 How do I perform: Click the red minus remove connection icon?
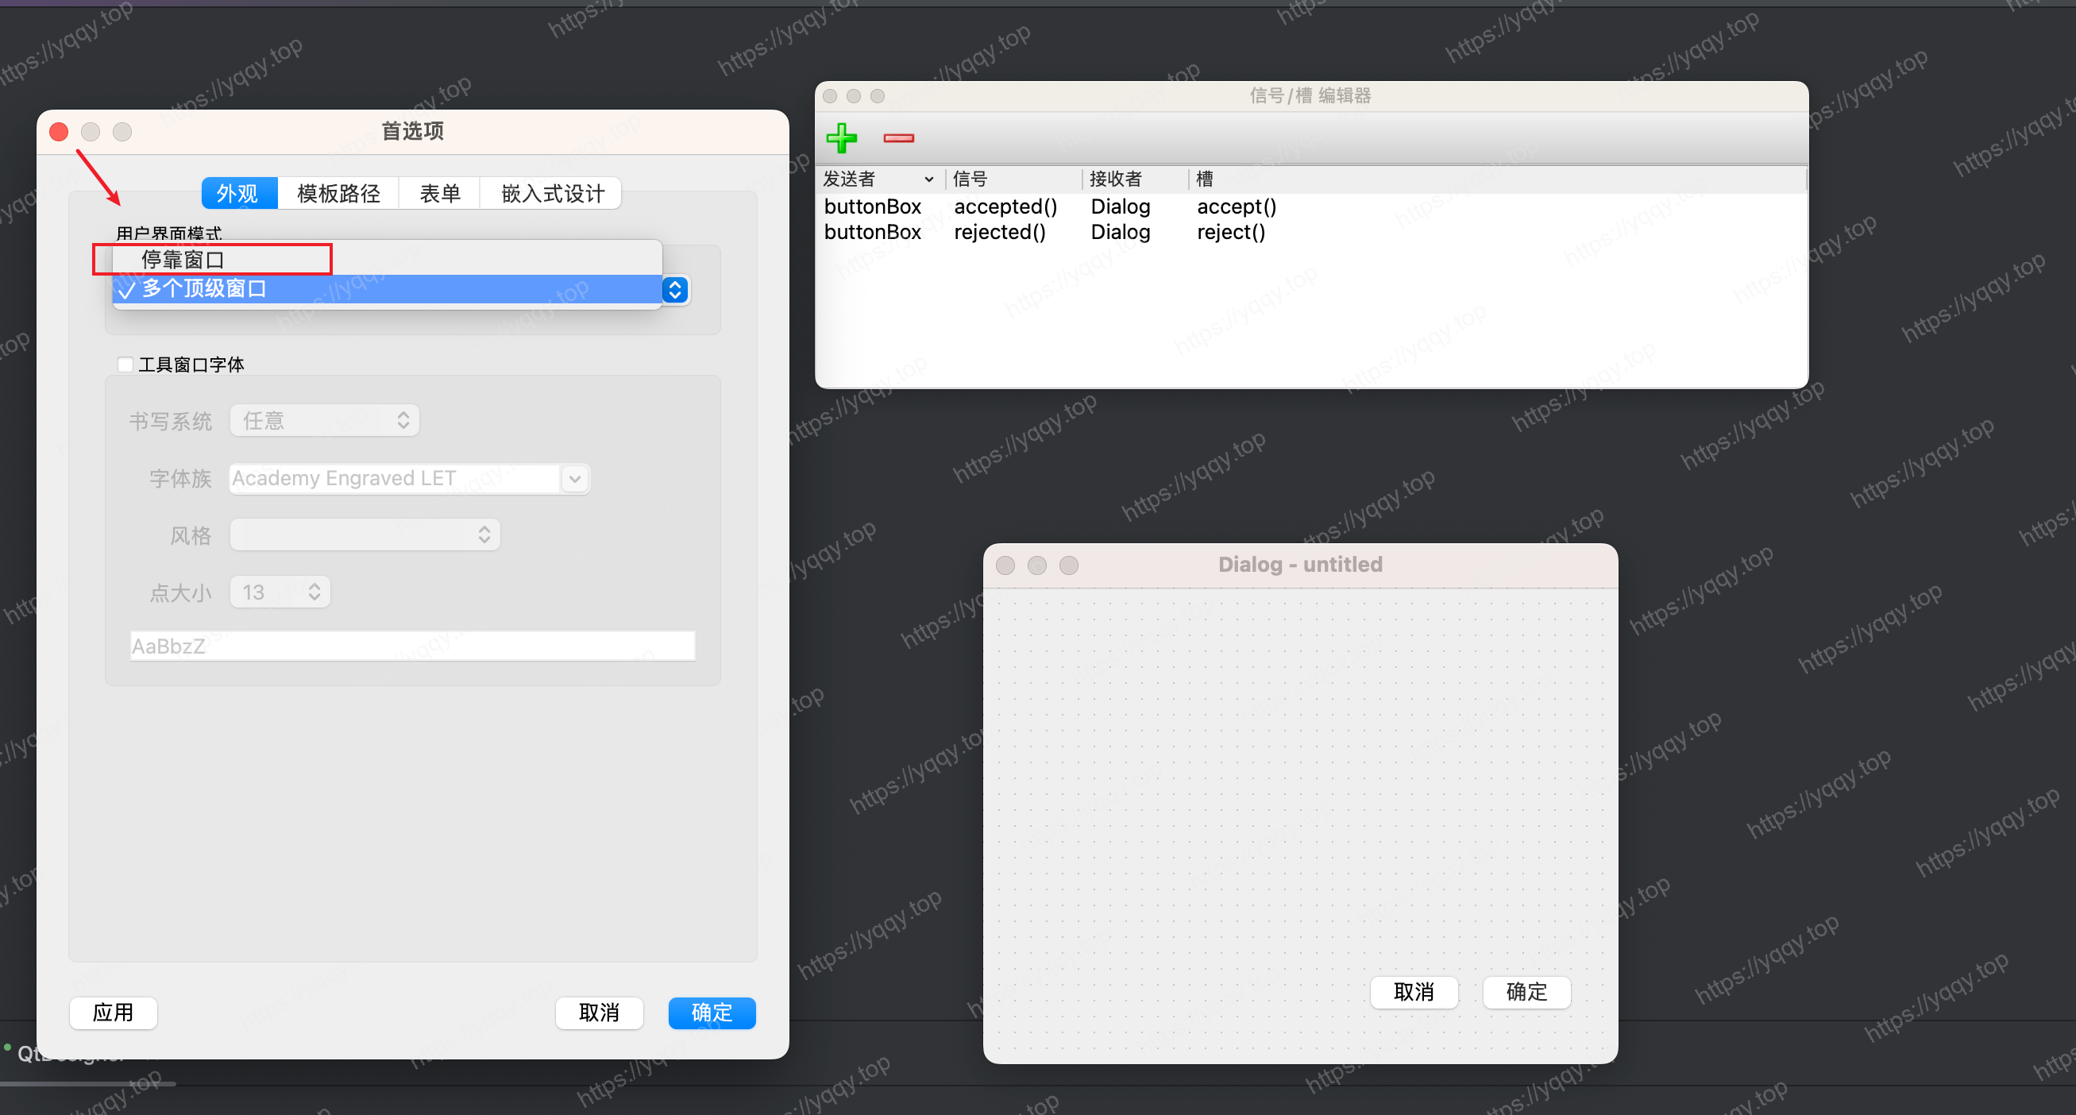coord(898,138)
